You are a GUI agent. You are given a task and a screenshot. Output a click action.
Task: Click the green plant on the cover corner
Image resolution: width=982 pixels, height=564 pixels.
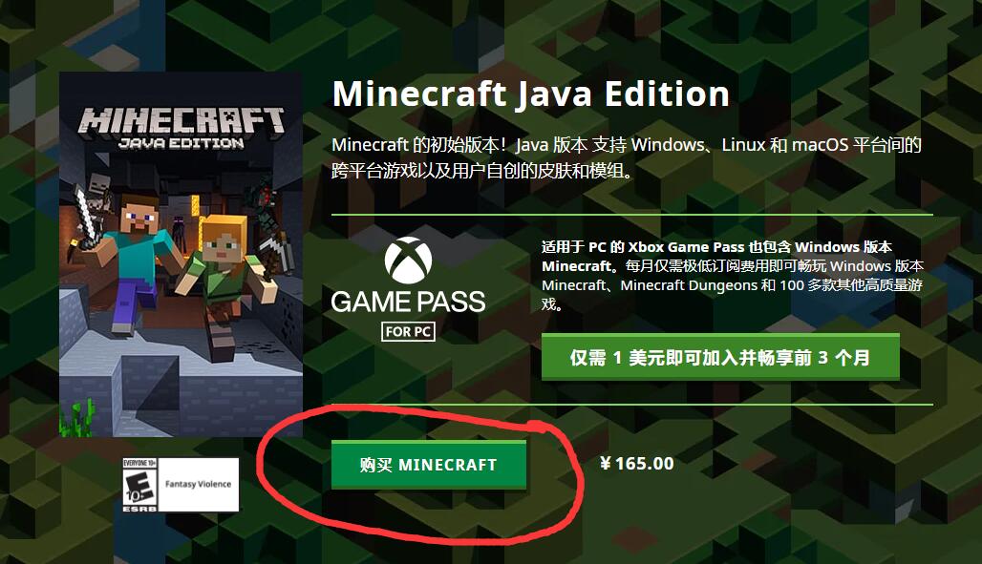point(78,418)
